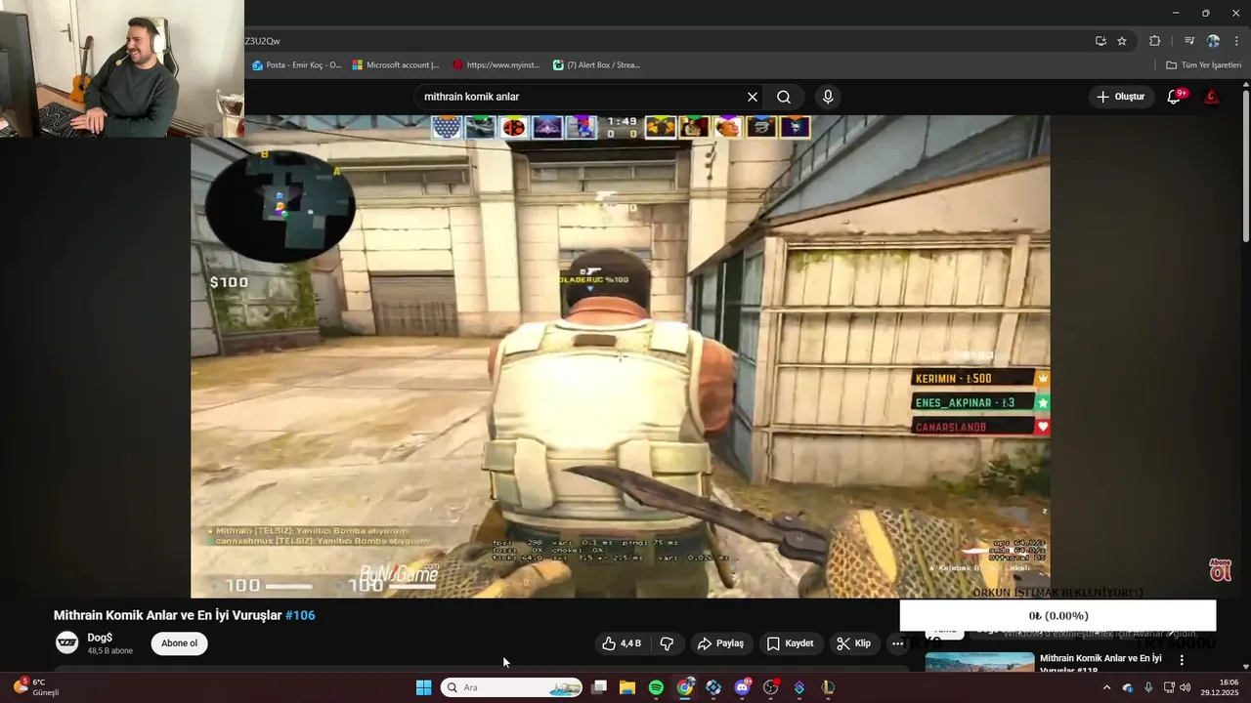Click the Klip scissors button
This screenshot has height=703, width=1251.
pyautogui.click(x=853, y=643)
